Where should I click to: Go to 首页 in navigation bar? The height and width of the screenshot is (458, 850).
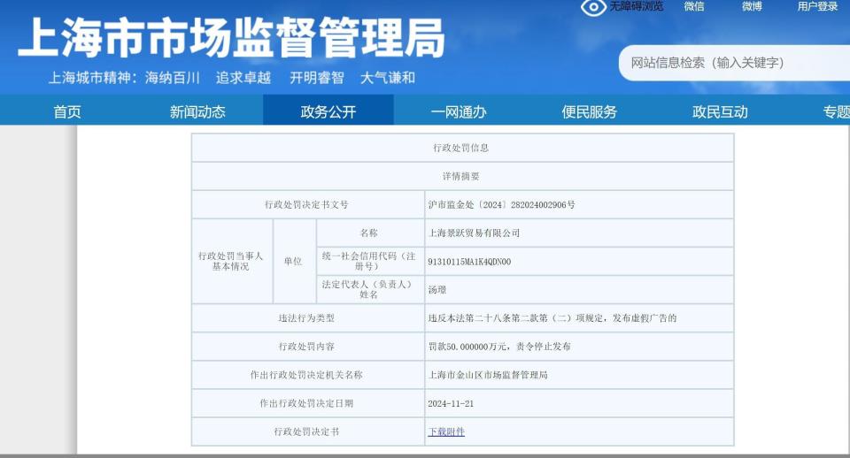pos(66,111)
